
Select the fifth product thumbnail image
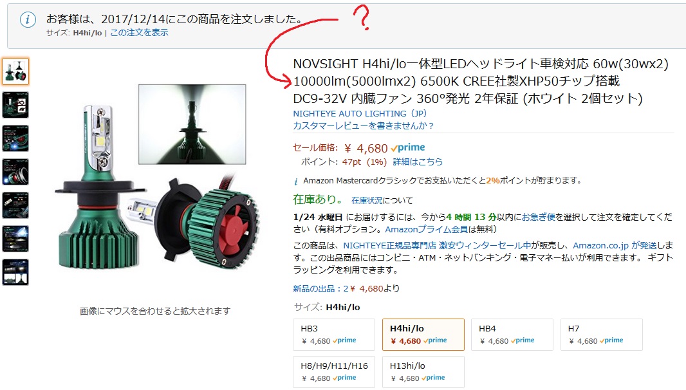(15, 205)
